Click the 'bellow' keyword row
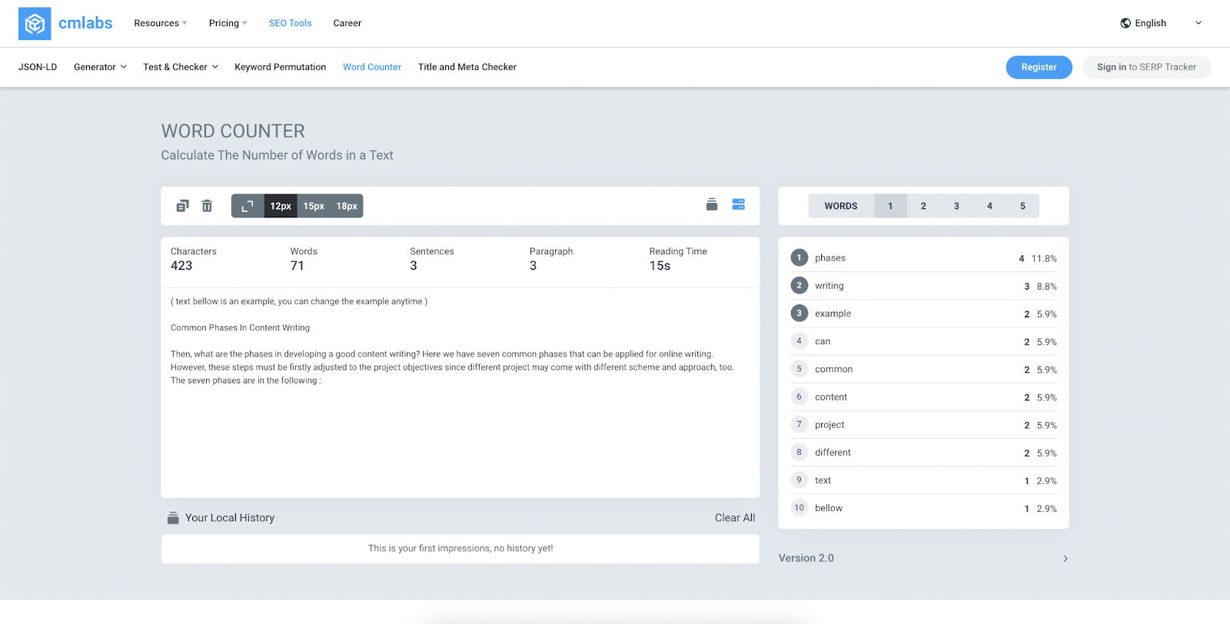 click(923, 508)
